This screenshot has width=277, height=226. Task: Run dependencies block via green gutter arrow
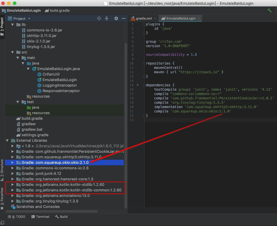click(138, 85)
